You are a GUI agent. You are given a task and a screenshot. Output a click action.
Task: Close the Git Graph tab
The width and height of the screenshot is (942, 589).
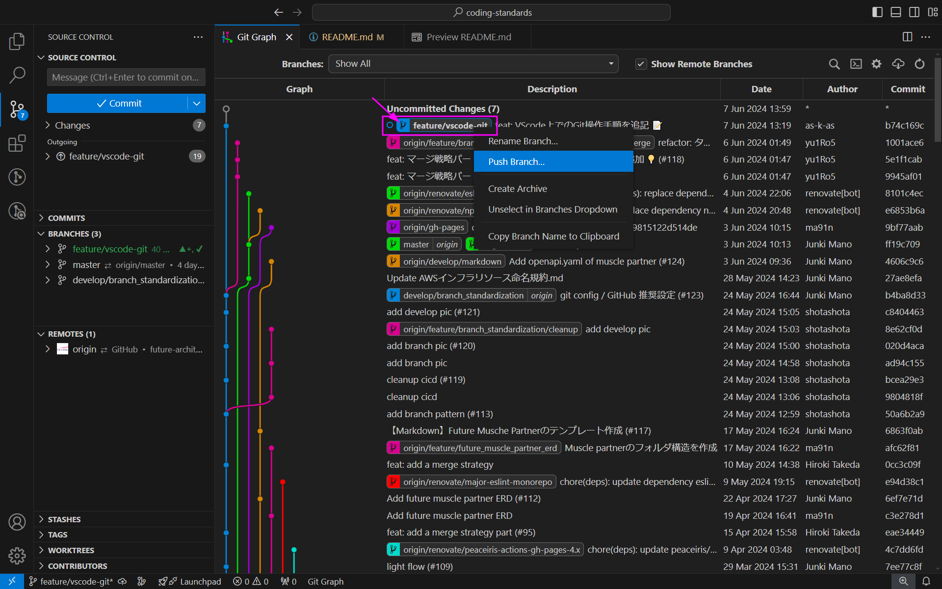pos(289,37)
